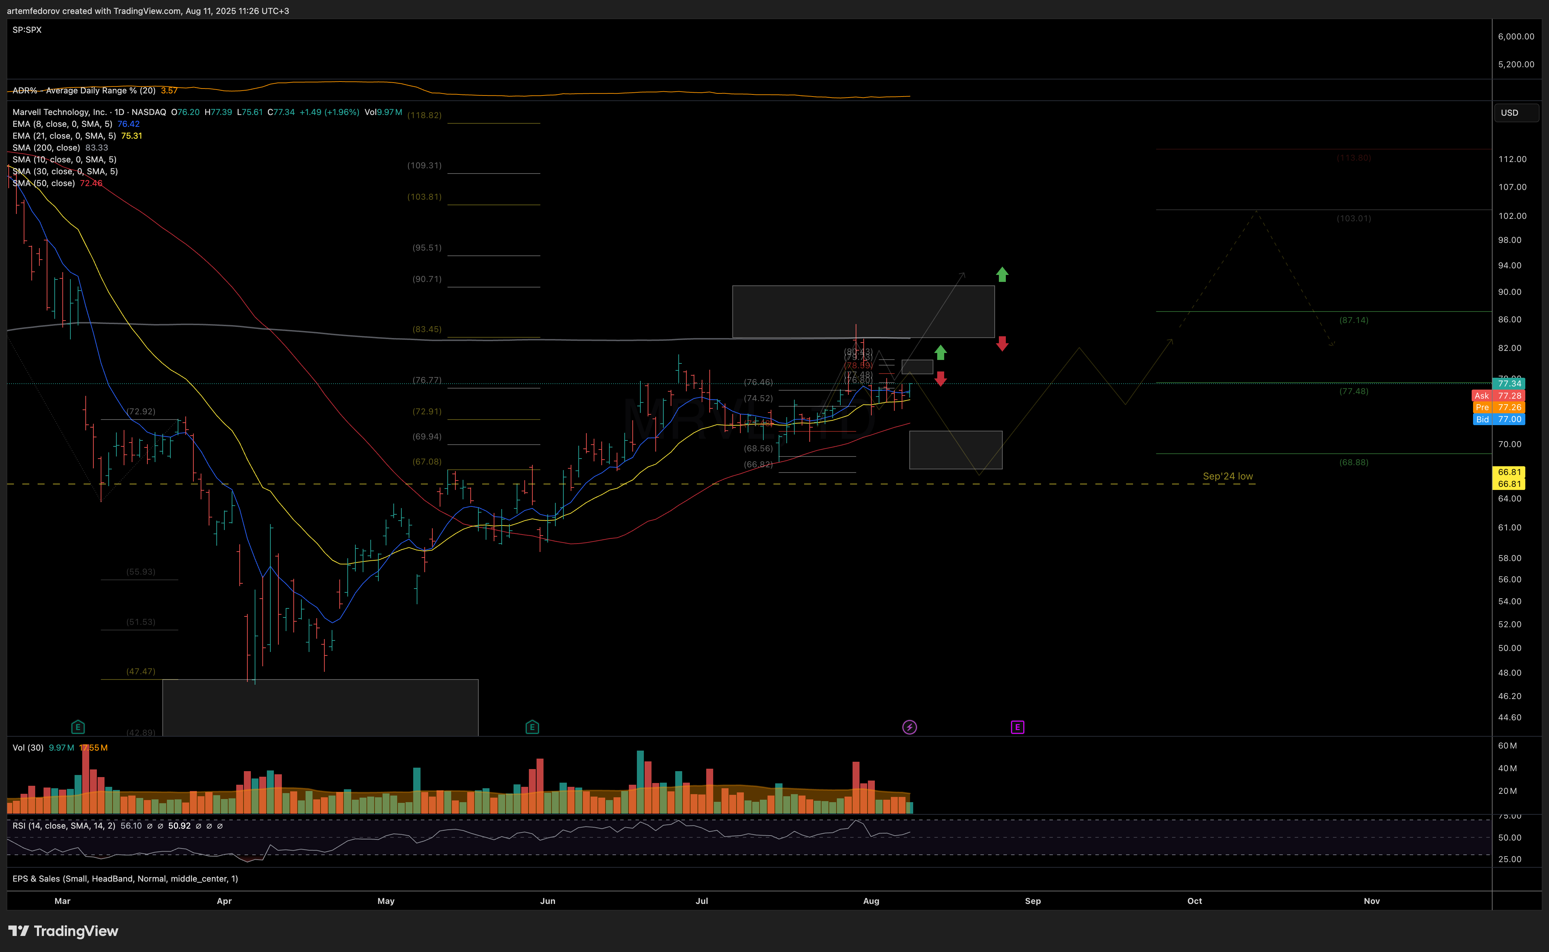Click the Apr label on time axis

[224, 901]
